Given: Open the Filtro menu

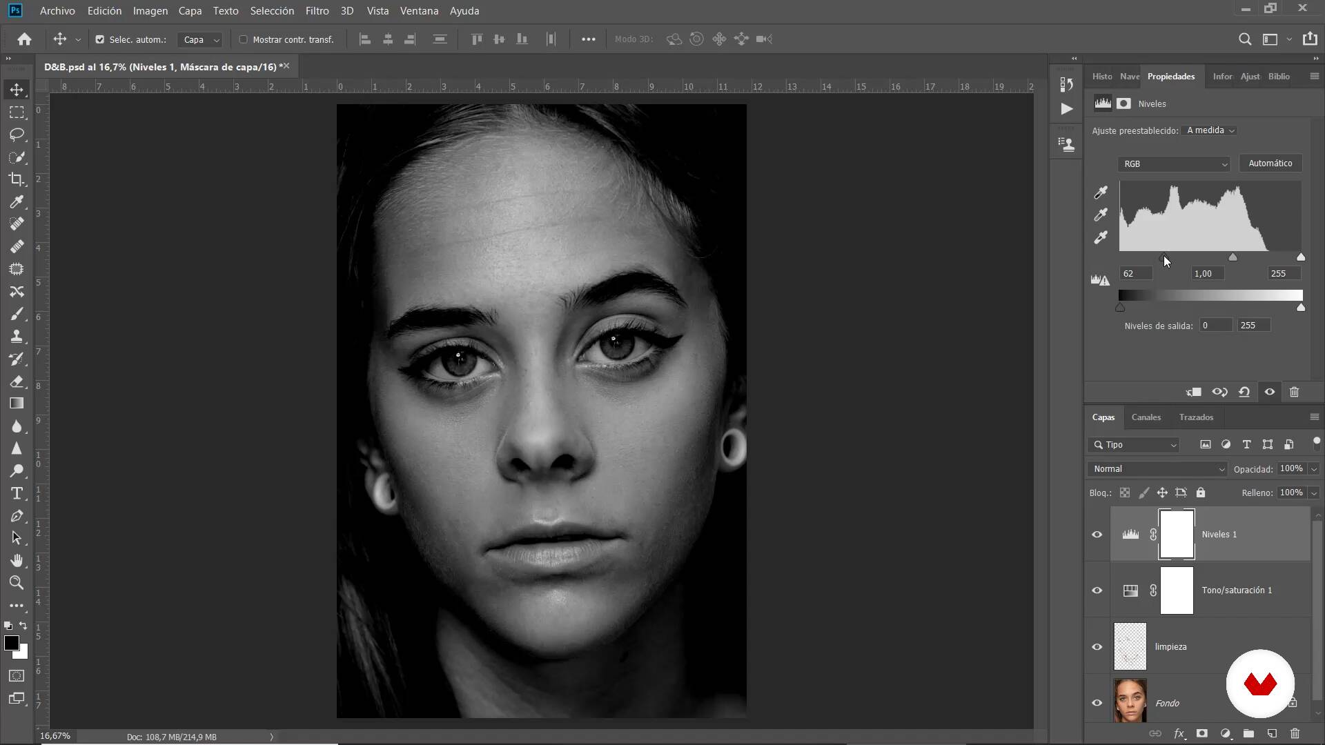Looking at the screenshot, I should click(x=317, y=11).
